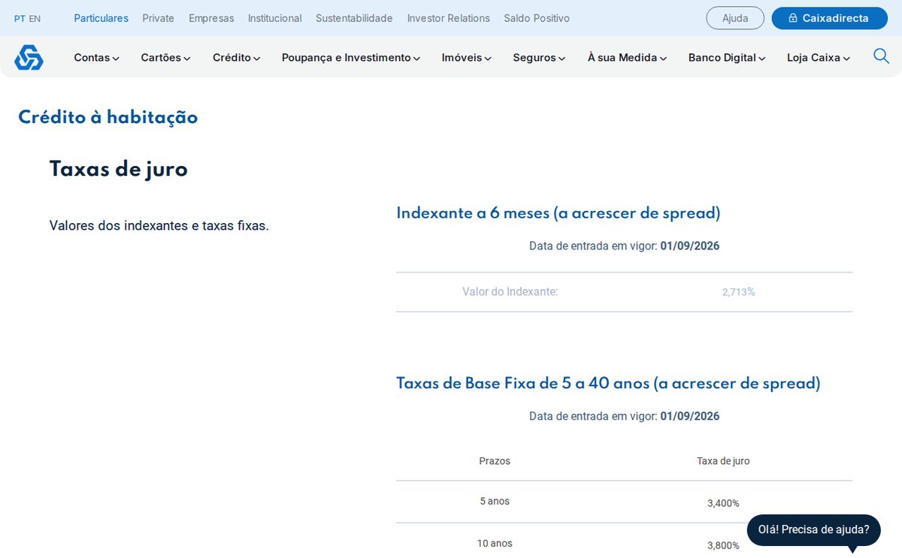Screen dimensions: 902x558
Task: Expand the Loja Caixa menu
Action: point(819,58)
